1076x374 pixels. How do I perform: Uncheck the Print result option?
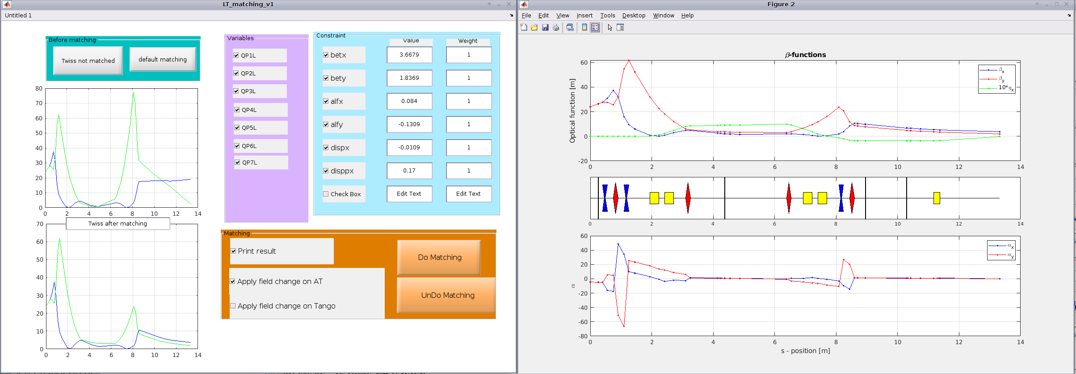click(233, 251)
